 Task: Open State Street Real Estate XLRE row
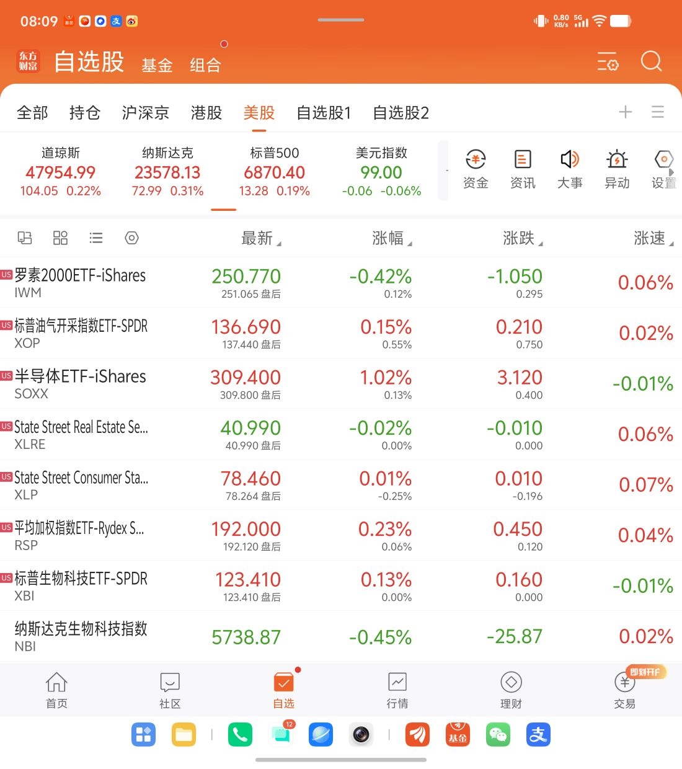coord(341,434)
